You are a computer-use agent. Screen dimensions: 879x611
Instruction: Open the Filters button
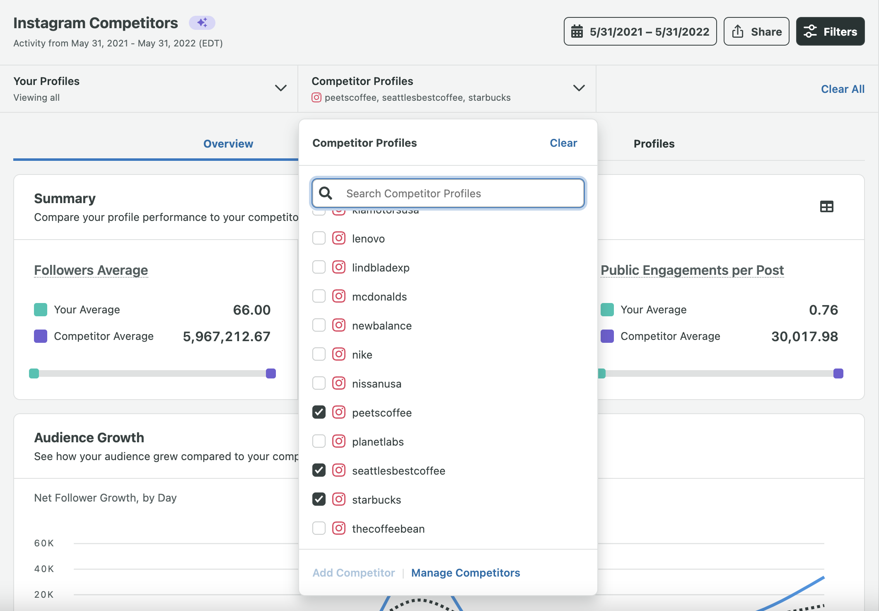click(x=830, y=32)
